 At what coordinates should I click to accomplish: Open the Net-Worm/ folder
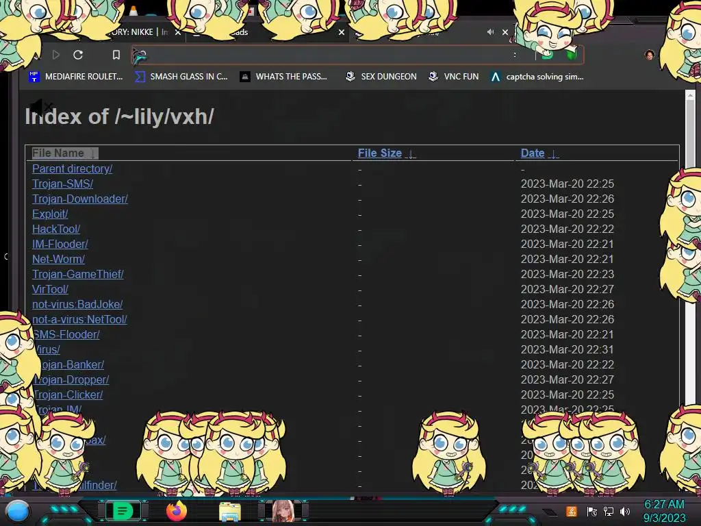tap(58, 259)
